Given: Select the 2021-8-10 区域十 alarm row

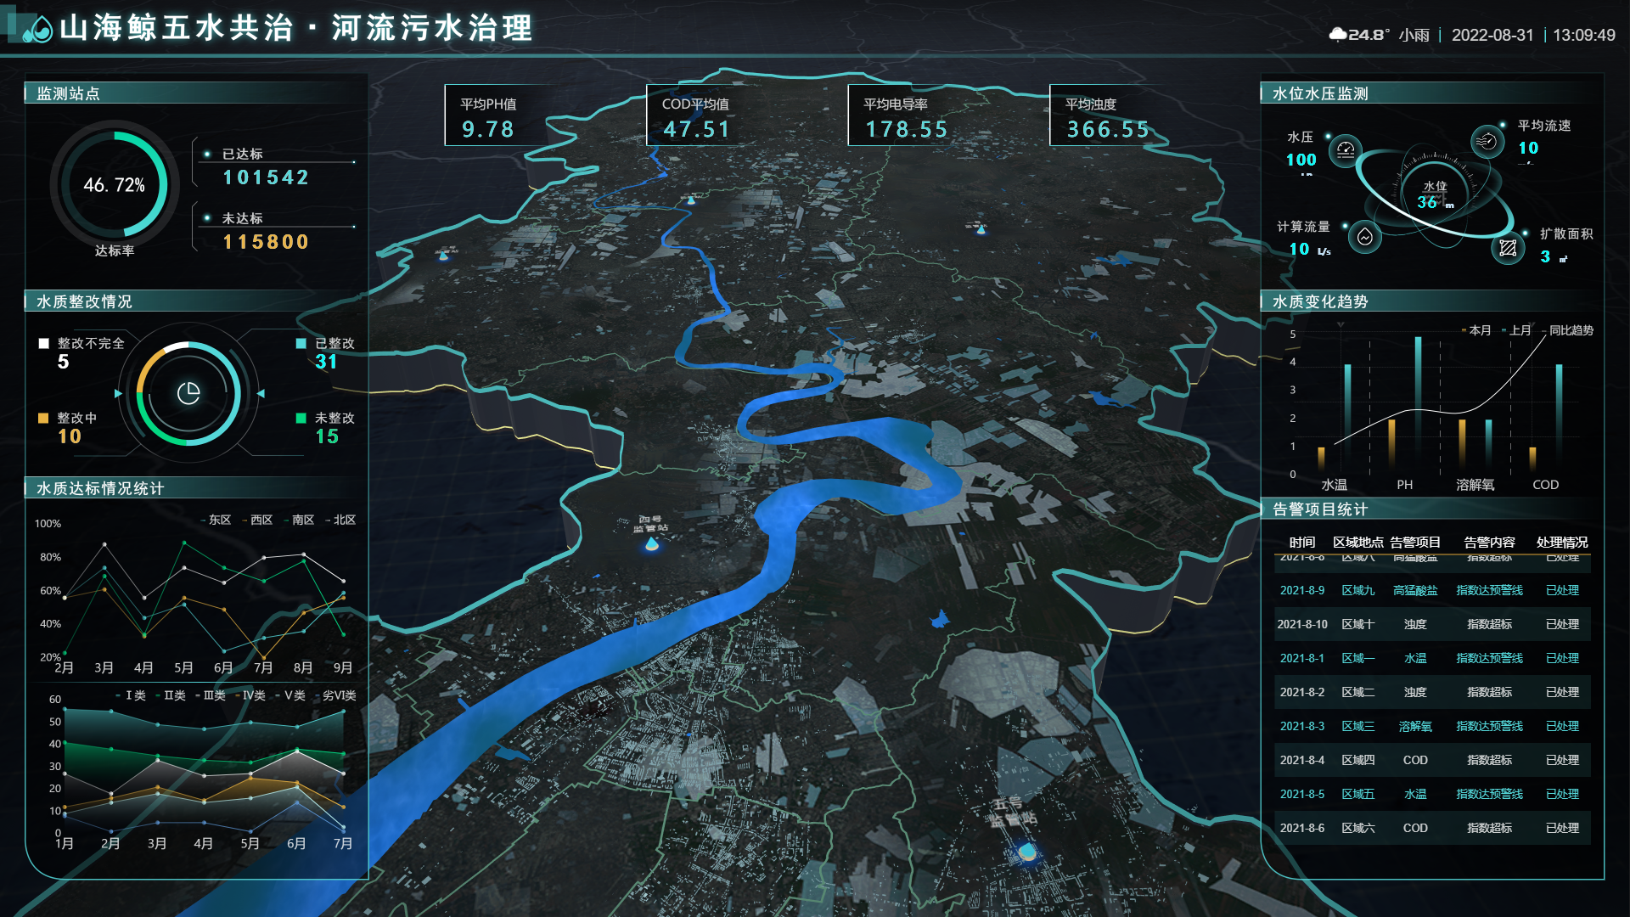Looking at the screenshot, I should (1430, 624).
